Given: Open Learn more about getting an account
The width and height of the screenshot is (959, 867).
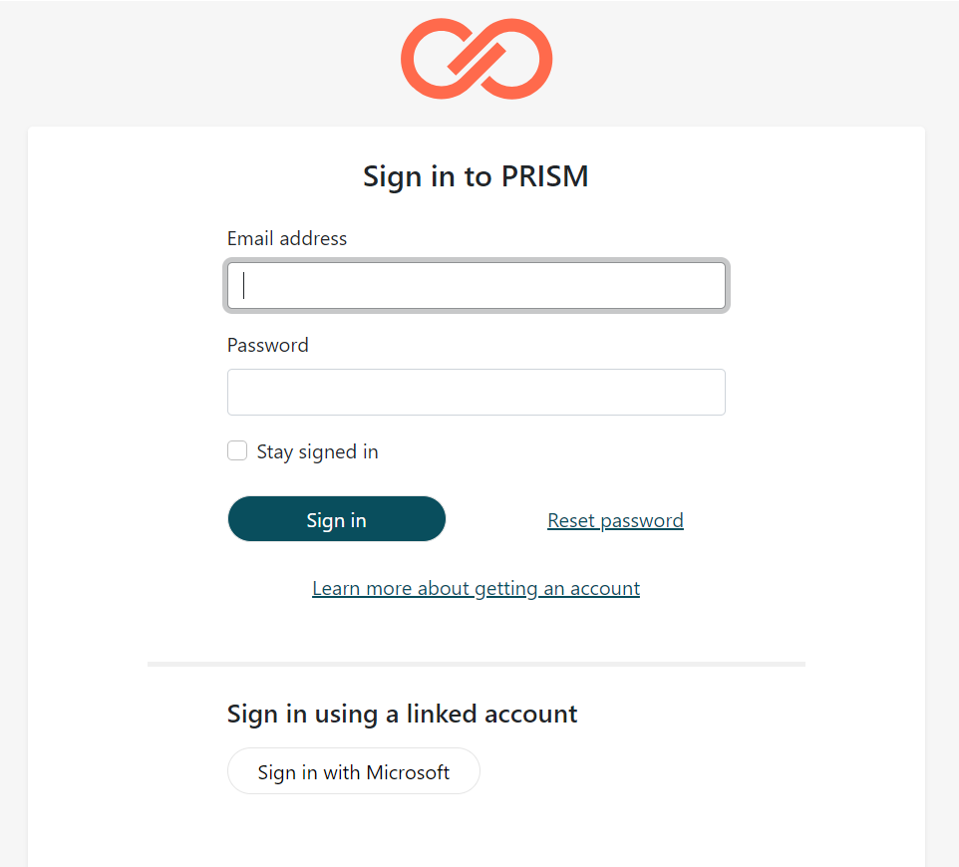Looking at the screenshot, I should point(476,588).
